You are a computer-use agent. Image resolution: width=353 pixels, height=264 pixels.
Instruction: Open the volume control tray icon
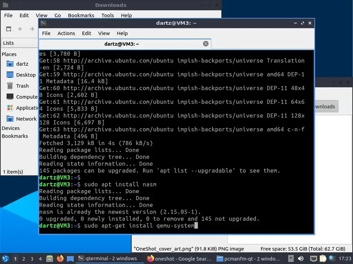click(301, 258)
